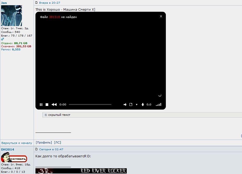Mute the player volume

[x=125, y=104]
